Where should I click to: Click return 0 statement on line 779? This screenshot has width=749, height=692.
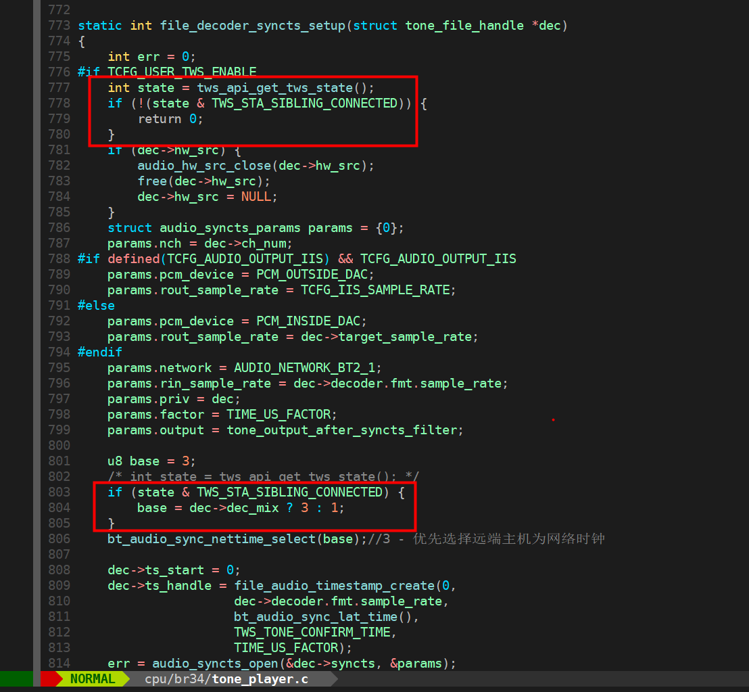[x=170, y=119]
